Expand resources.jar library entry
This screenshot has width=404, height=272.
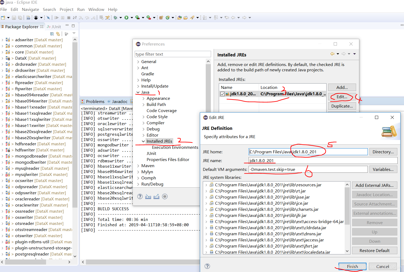(206, 185)
